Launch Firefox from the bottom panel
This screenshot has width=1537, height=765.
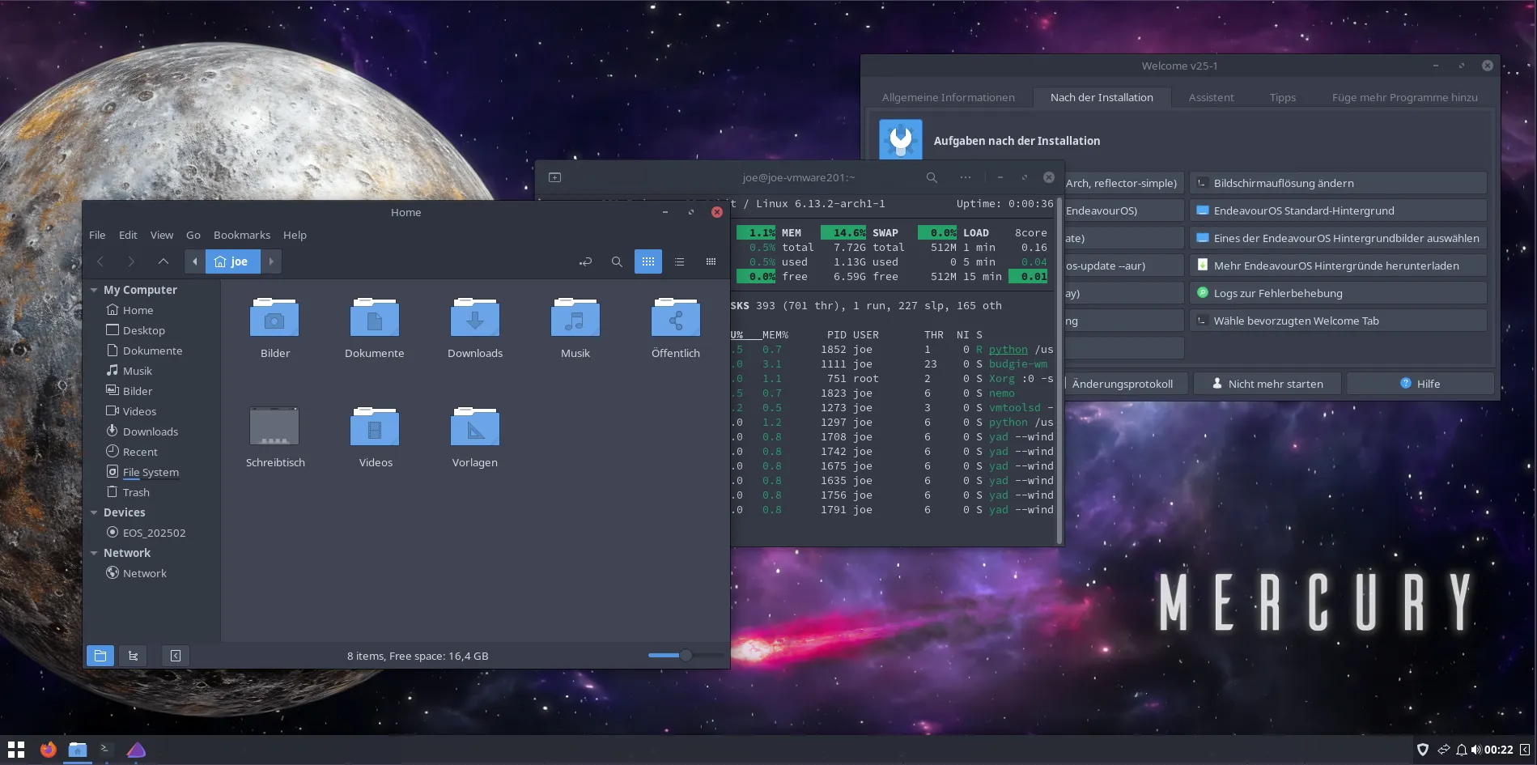tap(48, 750)
